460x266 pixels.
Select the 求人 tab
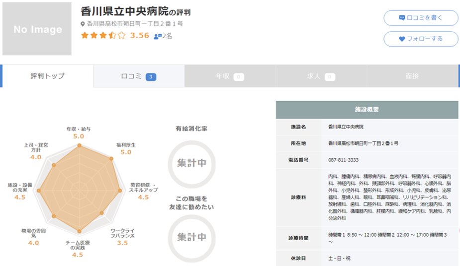point(321,76)
